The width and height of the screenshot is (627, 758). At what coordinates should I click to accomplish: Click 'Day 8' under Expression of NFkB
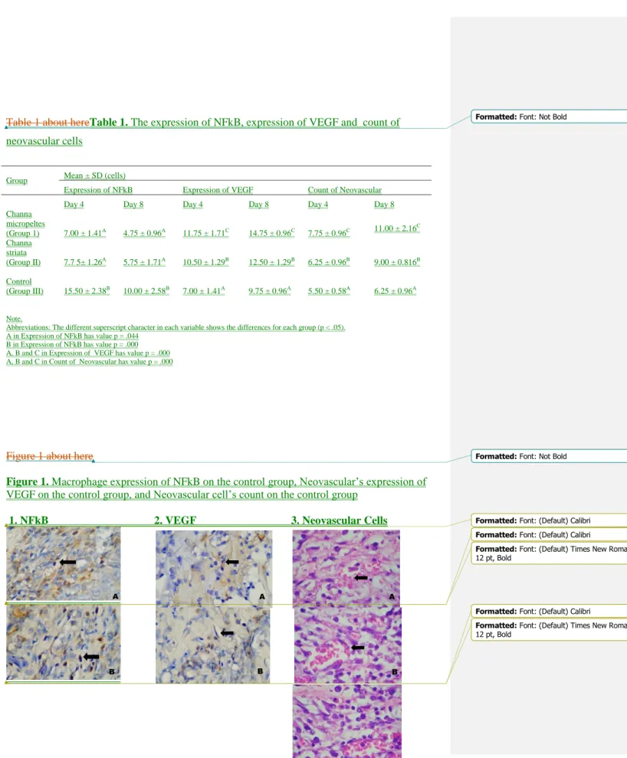coord(133,204)
